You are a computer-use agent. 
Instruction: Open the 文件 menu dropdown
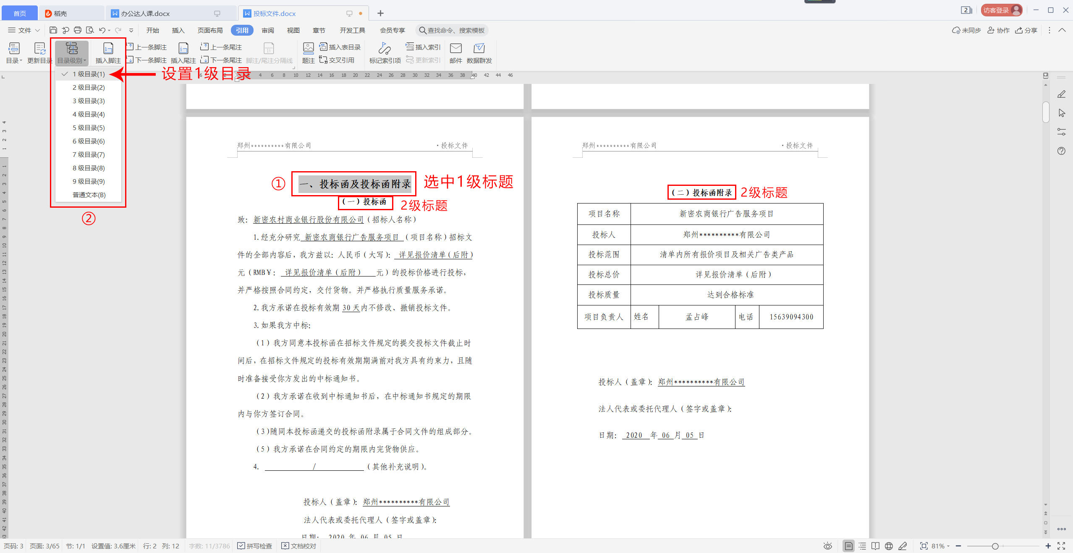pos(24,30)
